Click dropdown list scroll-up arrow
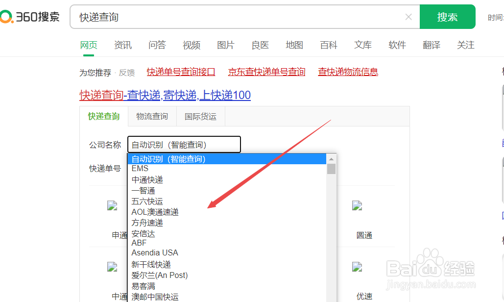Viewport: 504px width, 302px height. pyautogui.click(x=331, y=159)
